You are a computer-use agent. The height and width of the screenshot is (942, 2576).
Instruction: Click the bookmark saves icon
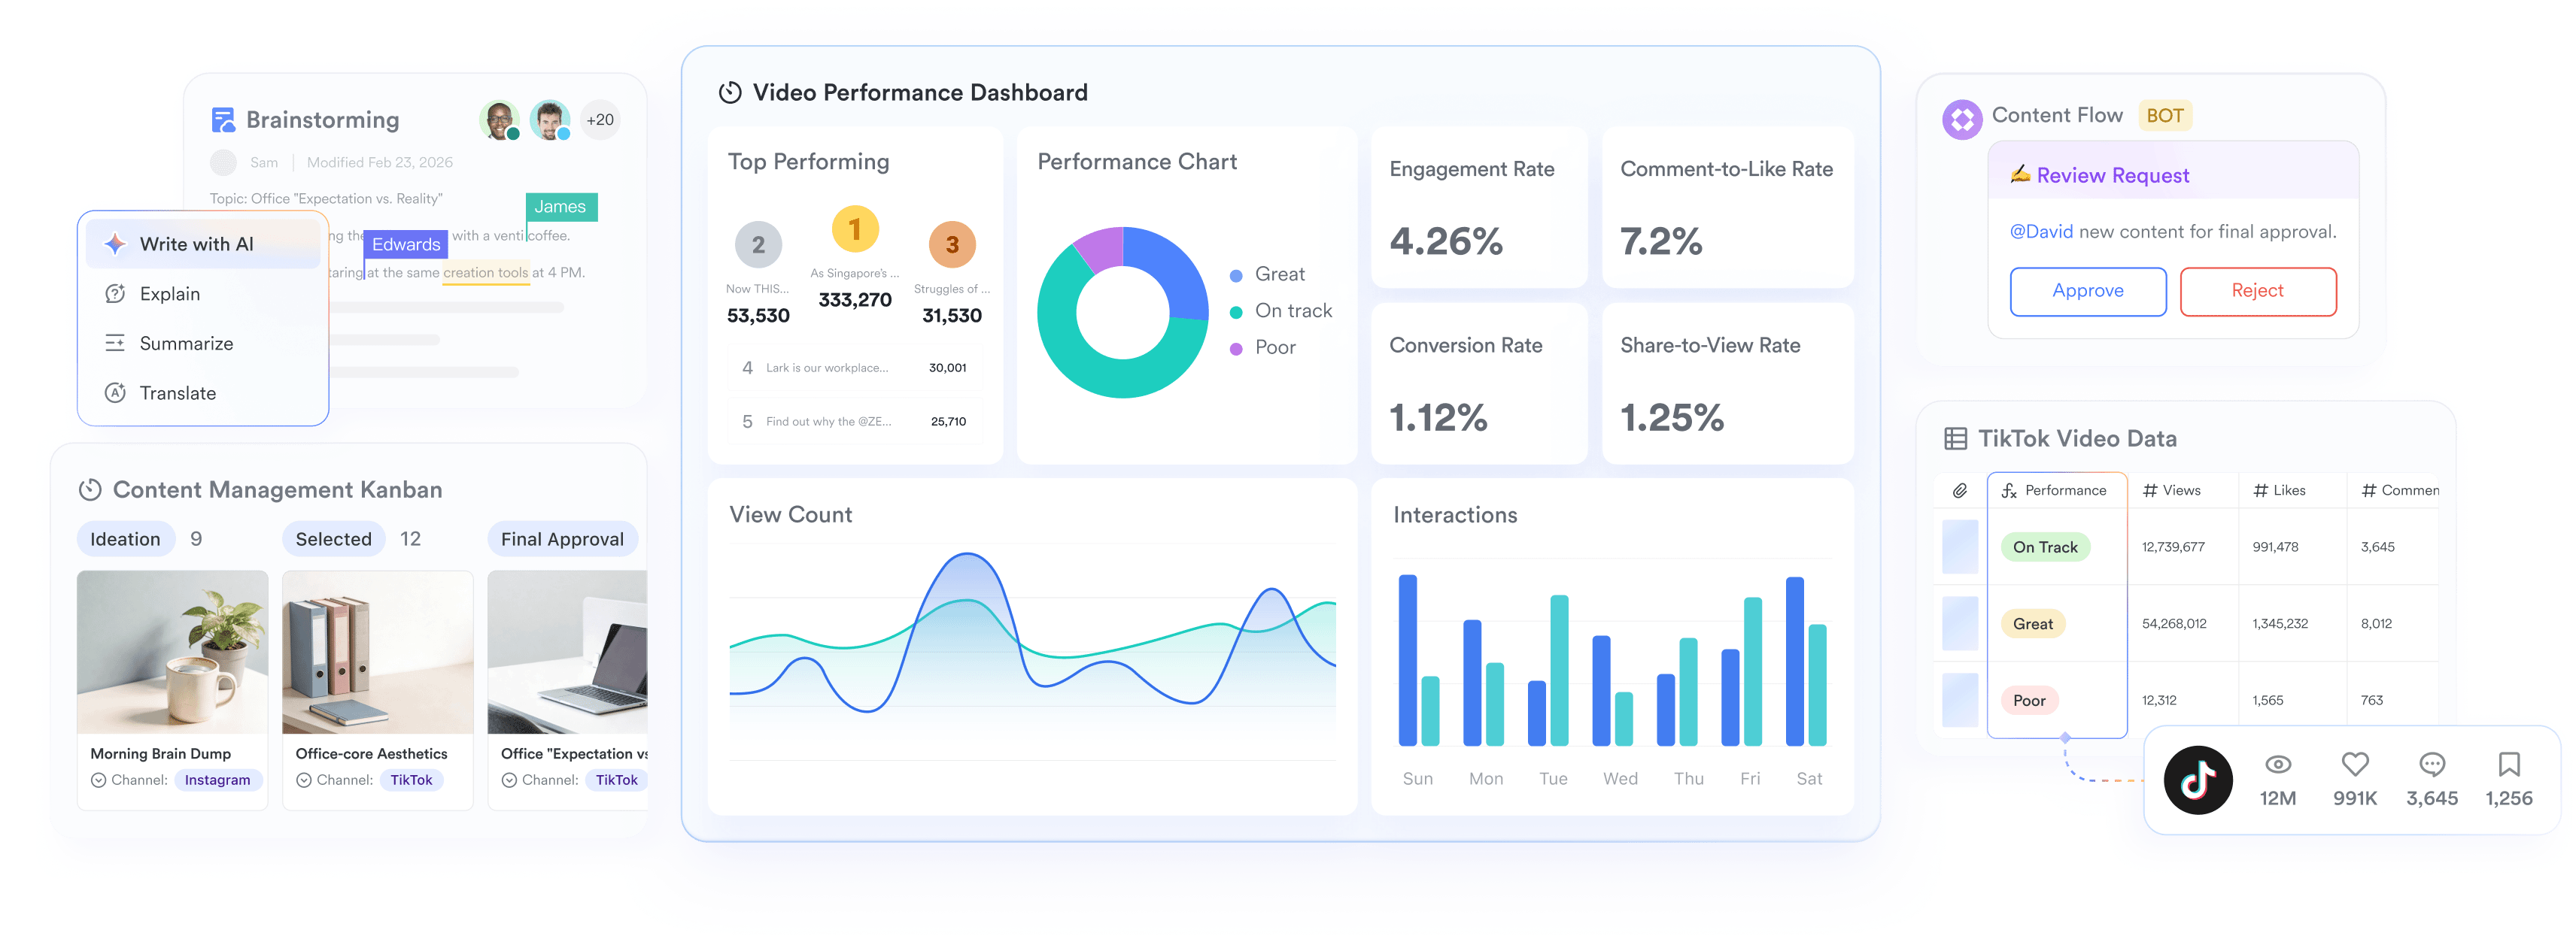[x=2508, y=765]
